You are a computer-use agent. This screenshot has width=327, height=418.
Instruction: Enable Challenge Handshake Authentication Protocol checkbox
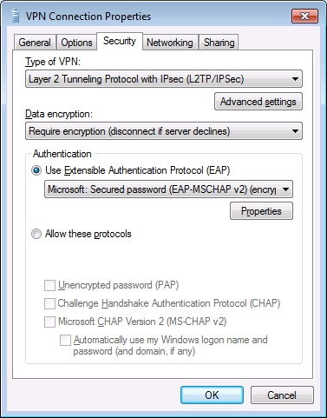(49, 303)
